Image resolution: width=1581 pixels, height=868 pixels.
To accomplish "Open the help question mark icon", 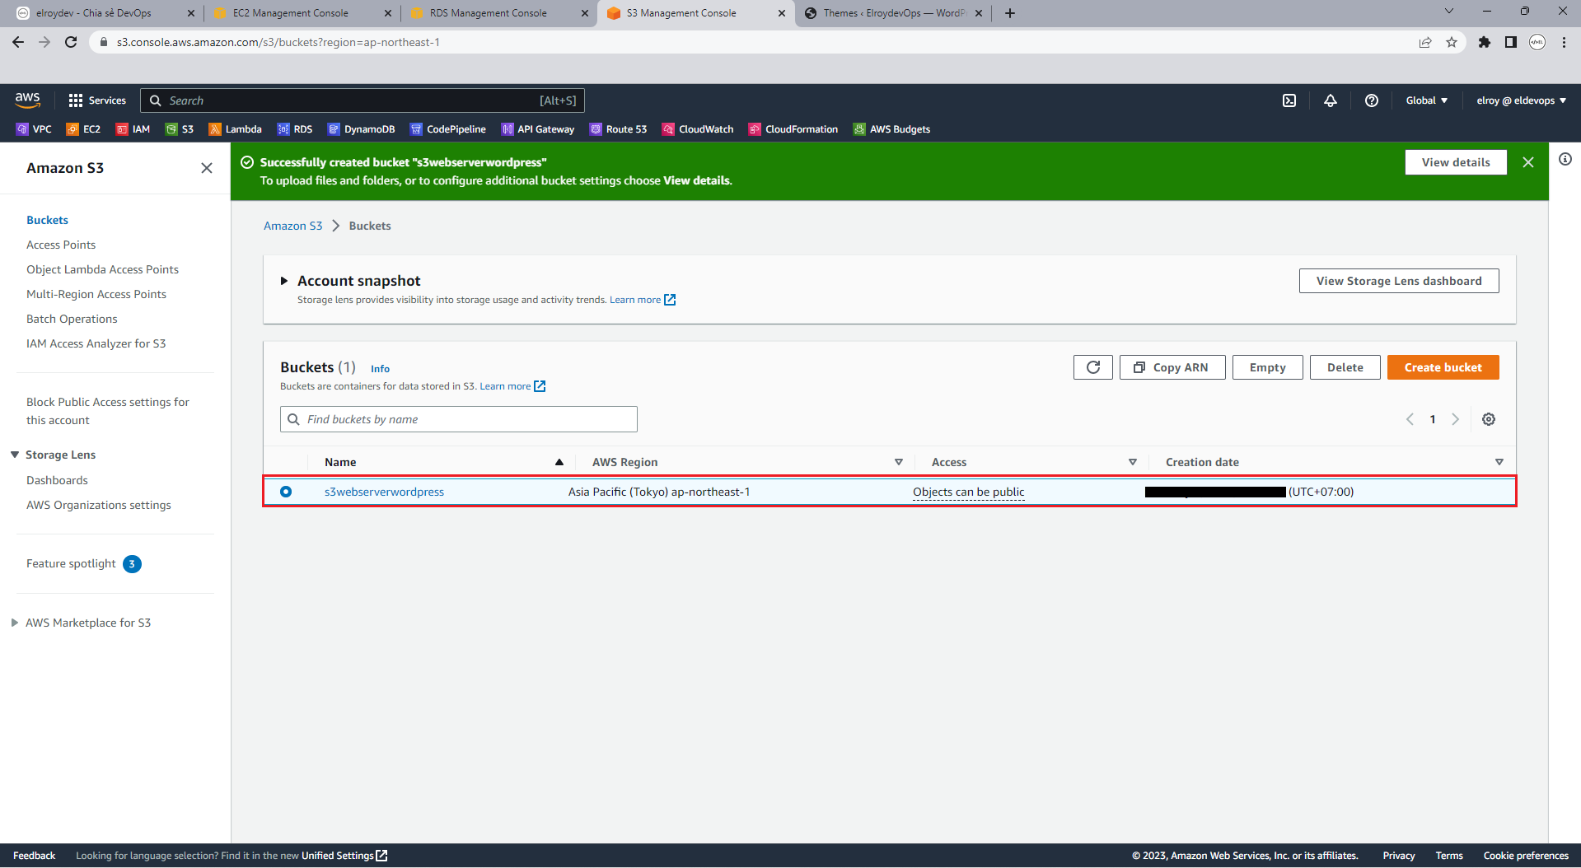I will pos(1372,100).
